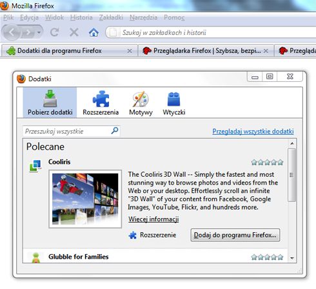Click the scrollbar up arrow in Polecane list
Screen dimensions: 316x289
click(x=292, y=143)
